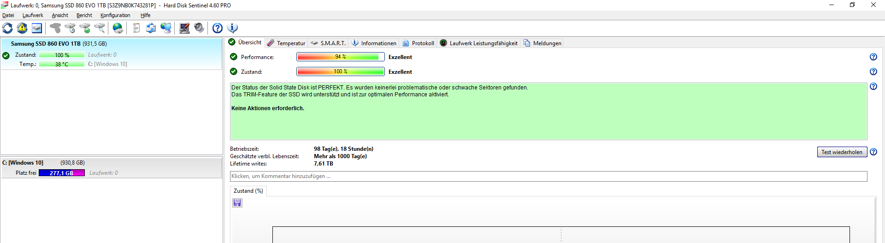This screenshot has height=243, width=885.
Task: Open the Hilfe menu
Action: click(x=146, y=15)
